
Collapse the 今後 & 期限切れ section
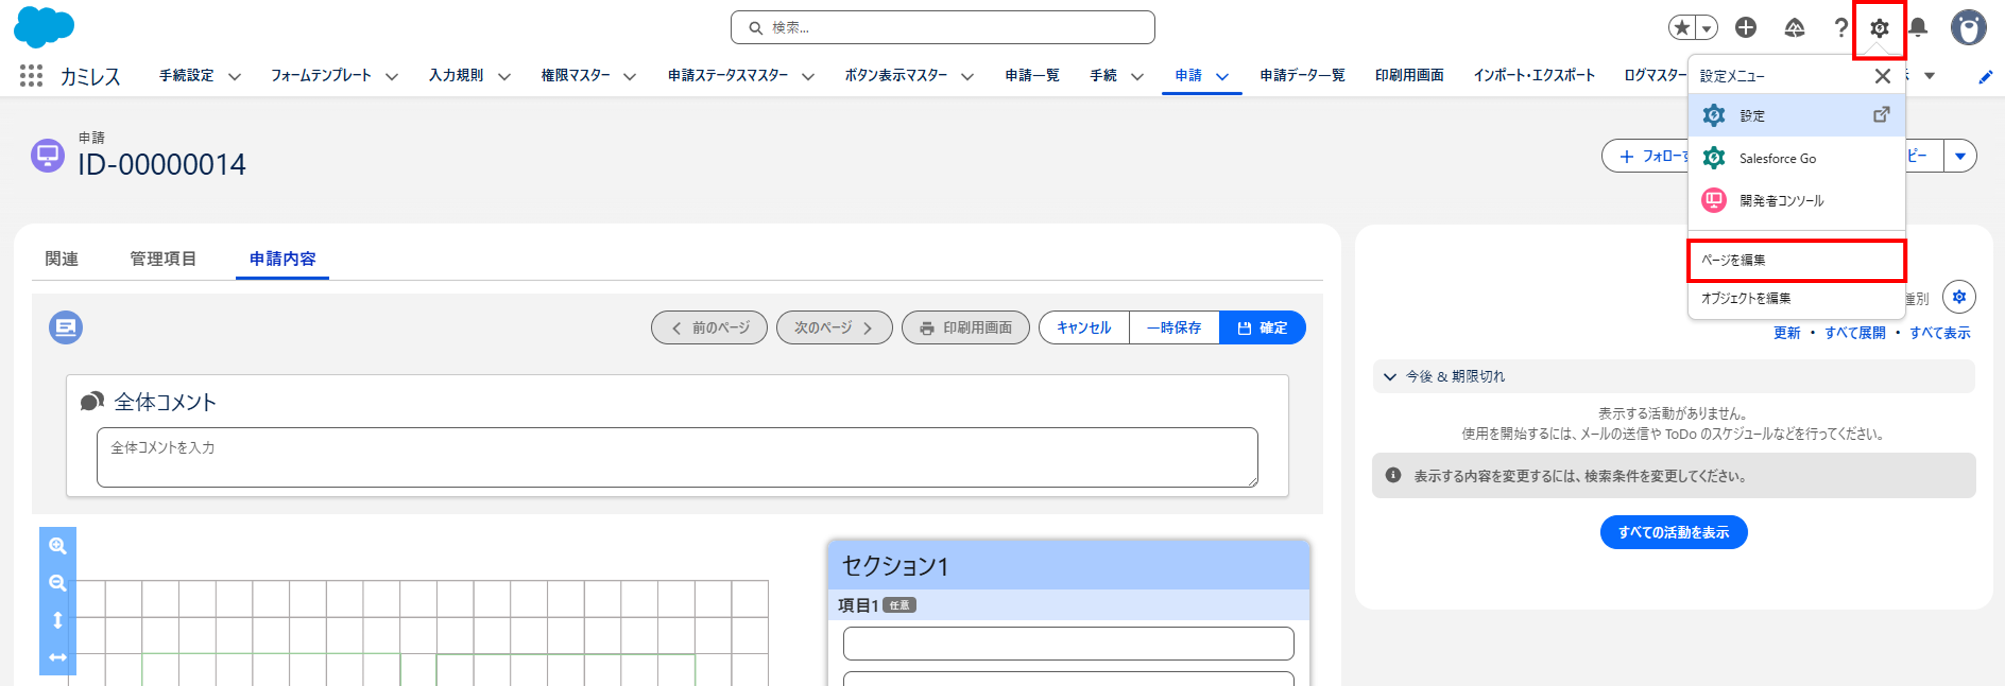pyautogui.click(x=1390, y=377)
